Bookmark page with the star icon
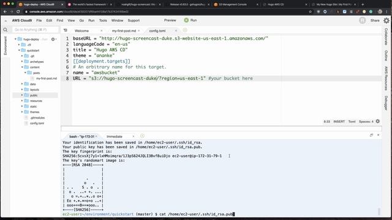 [x=311, y=12]
